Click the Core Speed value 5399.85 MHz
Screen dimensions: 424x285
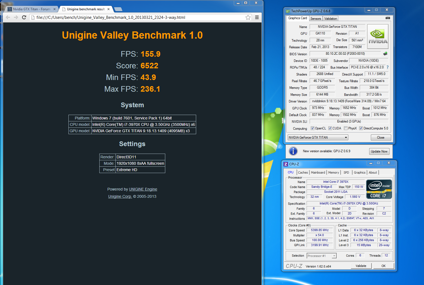pos(320,230)
